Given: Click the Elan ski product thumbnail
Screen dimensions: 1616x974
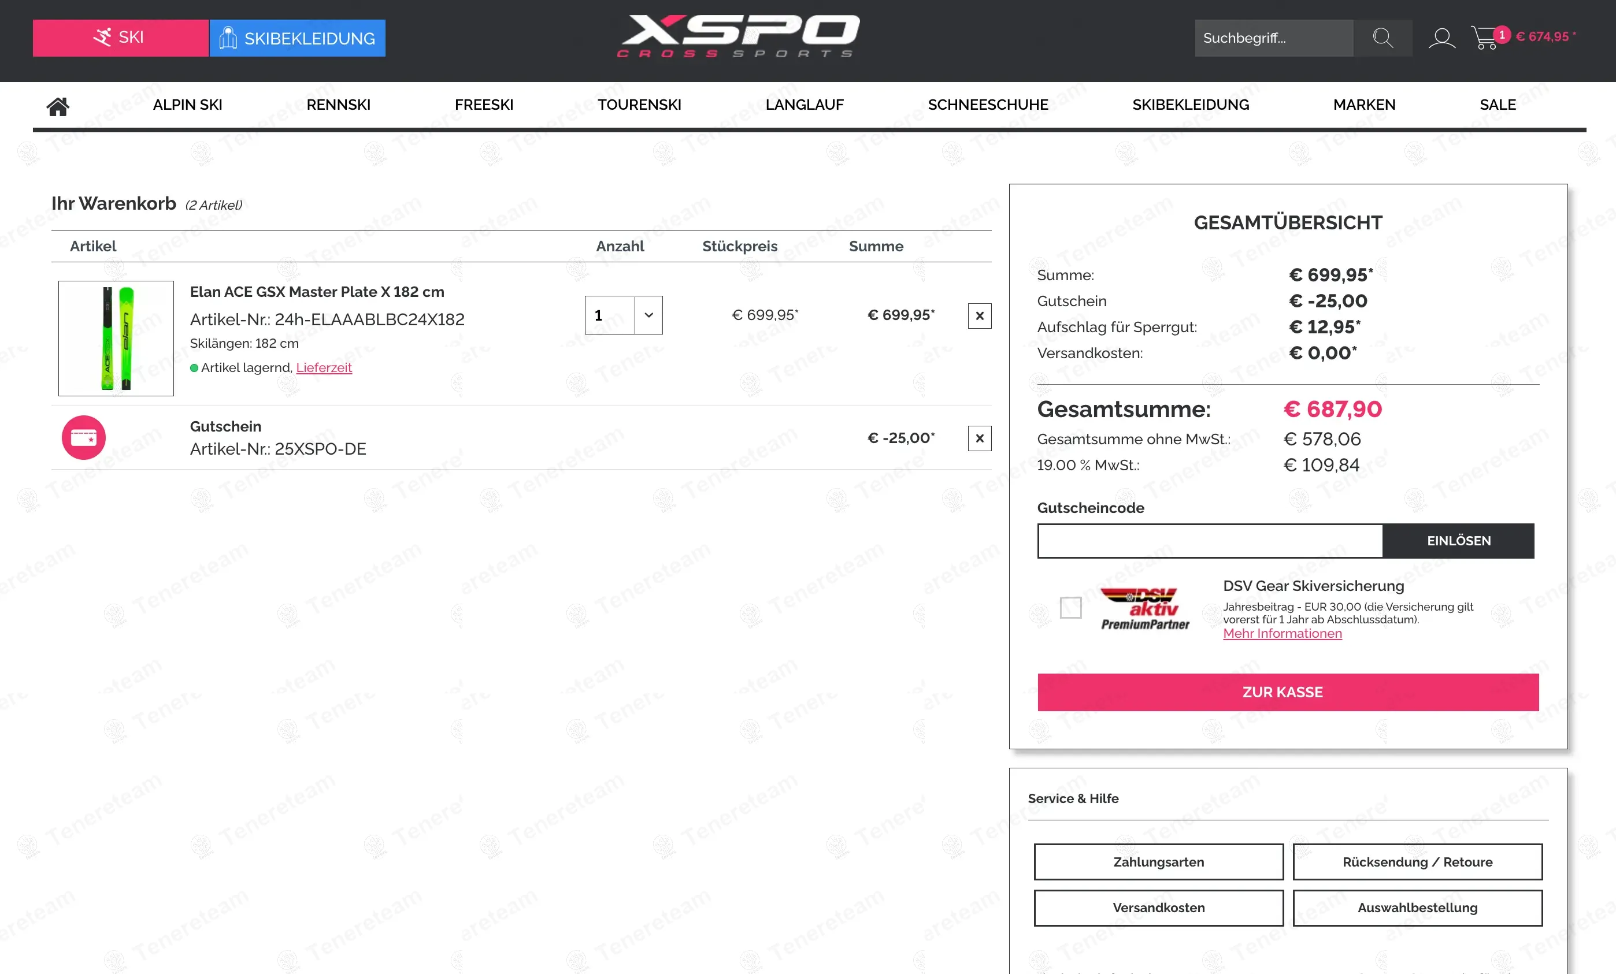Looking at the screenshot, I should click(x=116, y=338).
